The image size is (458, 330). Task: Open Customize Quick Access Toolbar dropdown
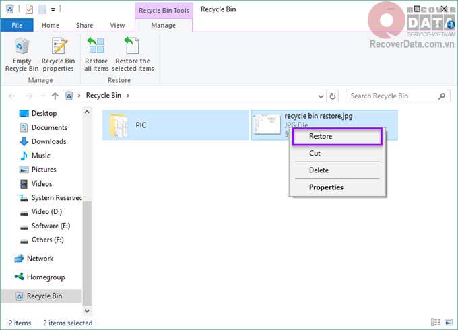[x=53, y=10]
